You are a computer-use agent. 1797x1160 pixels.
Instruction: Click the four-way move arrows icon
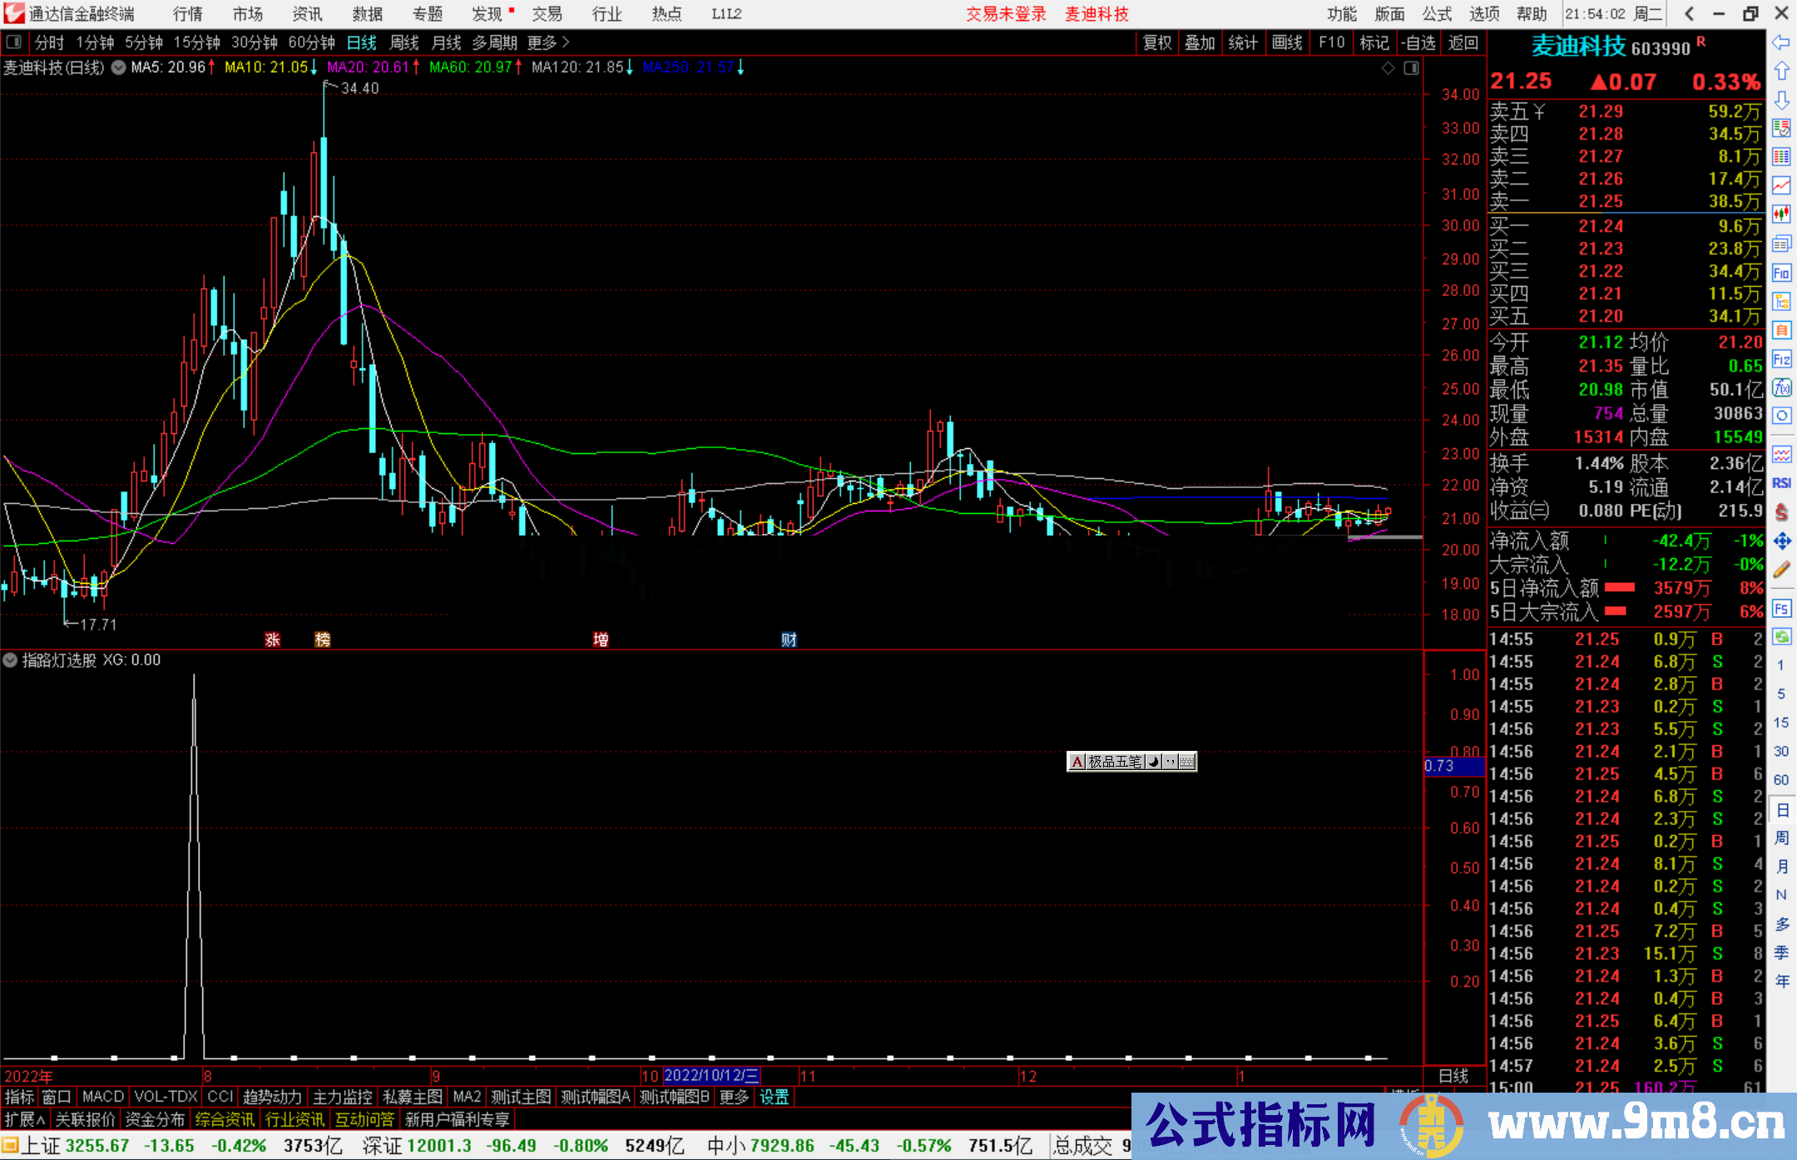[x=1781, y=541]
